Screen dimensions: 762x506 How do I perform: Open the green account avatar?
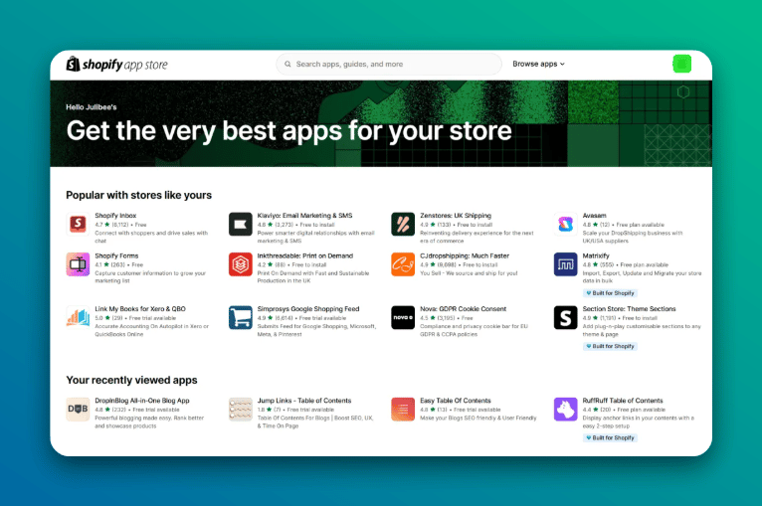(x=681, y=64)
